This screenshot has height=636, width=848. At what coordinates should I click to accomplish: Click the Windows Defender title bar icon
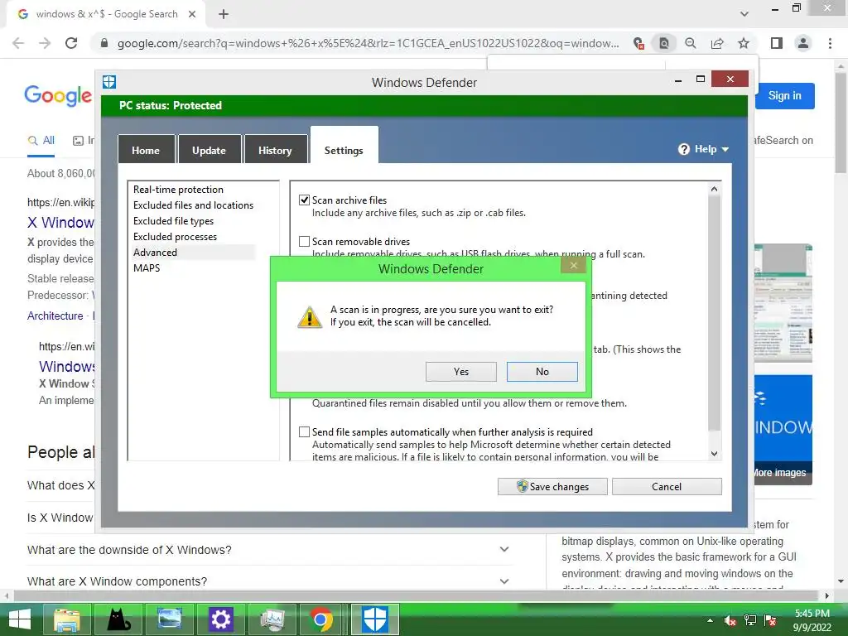point(109,82)
